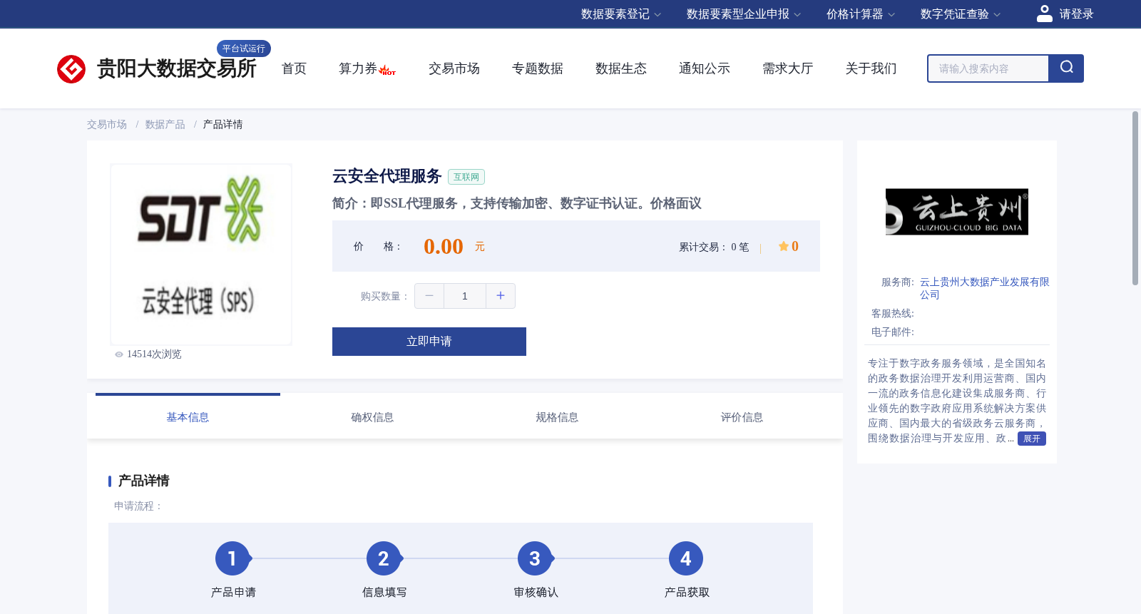Click step 1 circle 产品申请
The height and width of the screenshot is (614, 1141).
[x=232, y=558]
